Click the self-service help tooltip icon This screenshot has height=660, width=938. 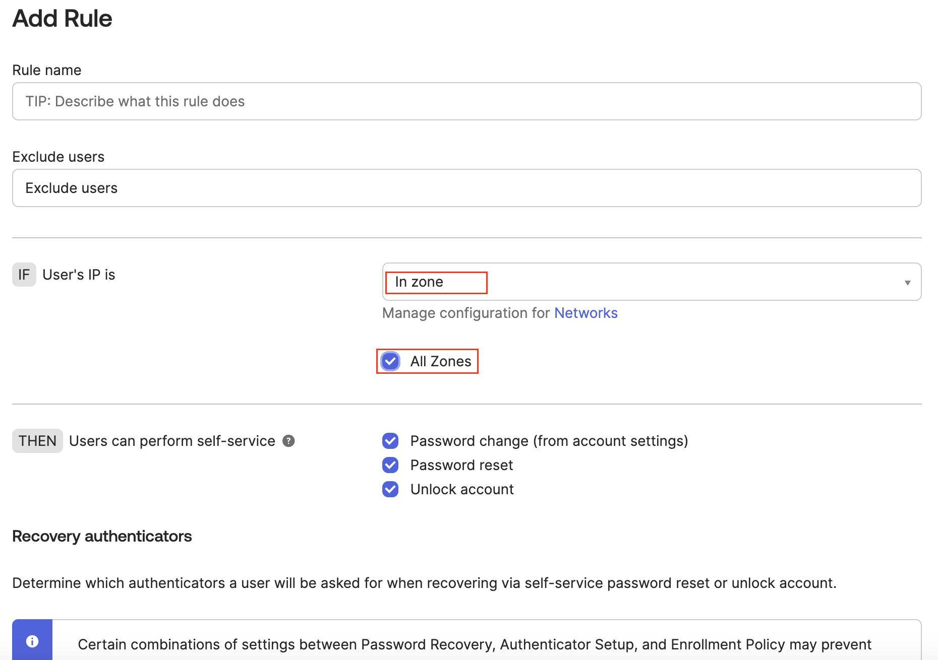[x=288, y=441]
